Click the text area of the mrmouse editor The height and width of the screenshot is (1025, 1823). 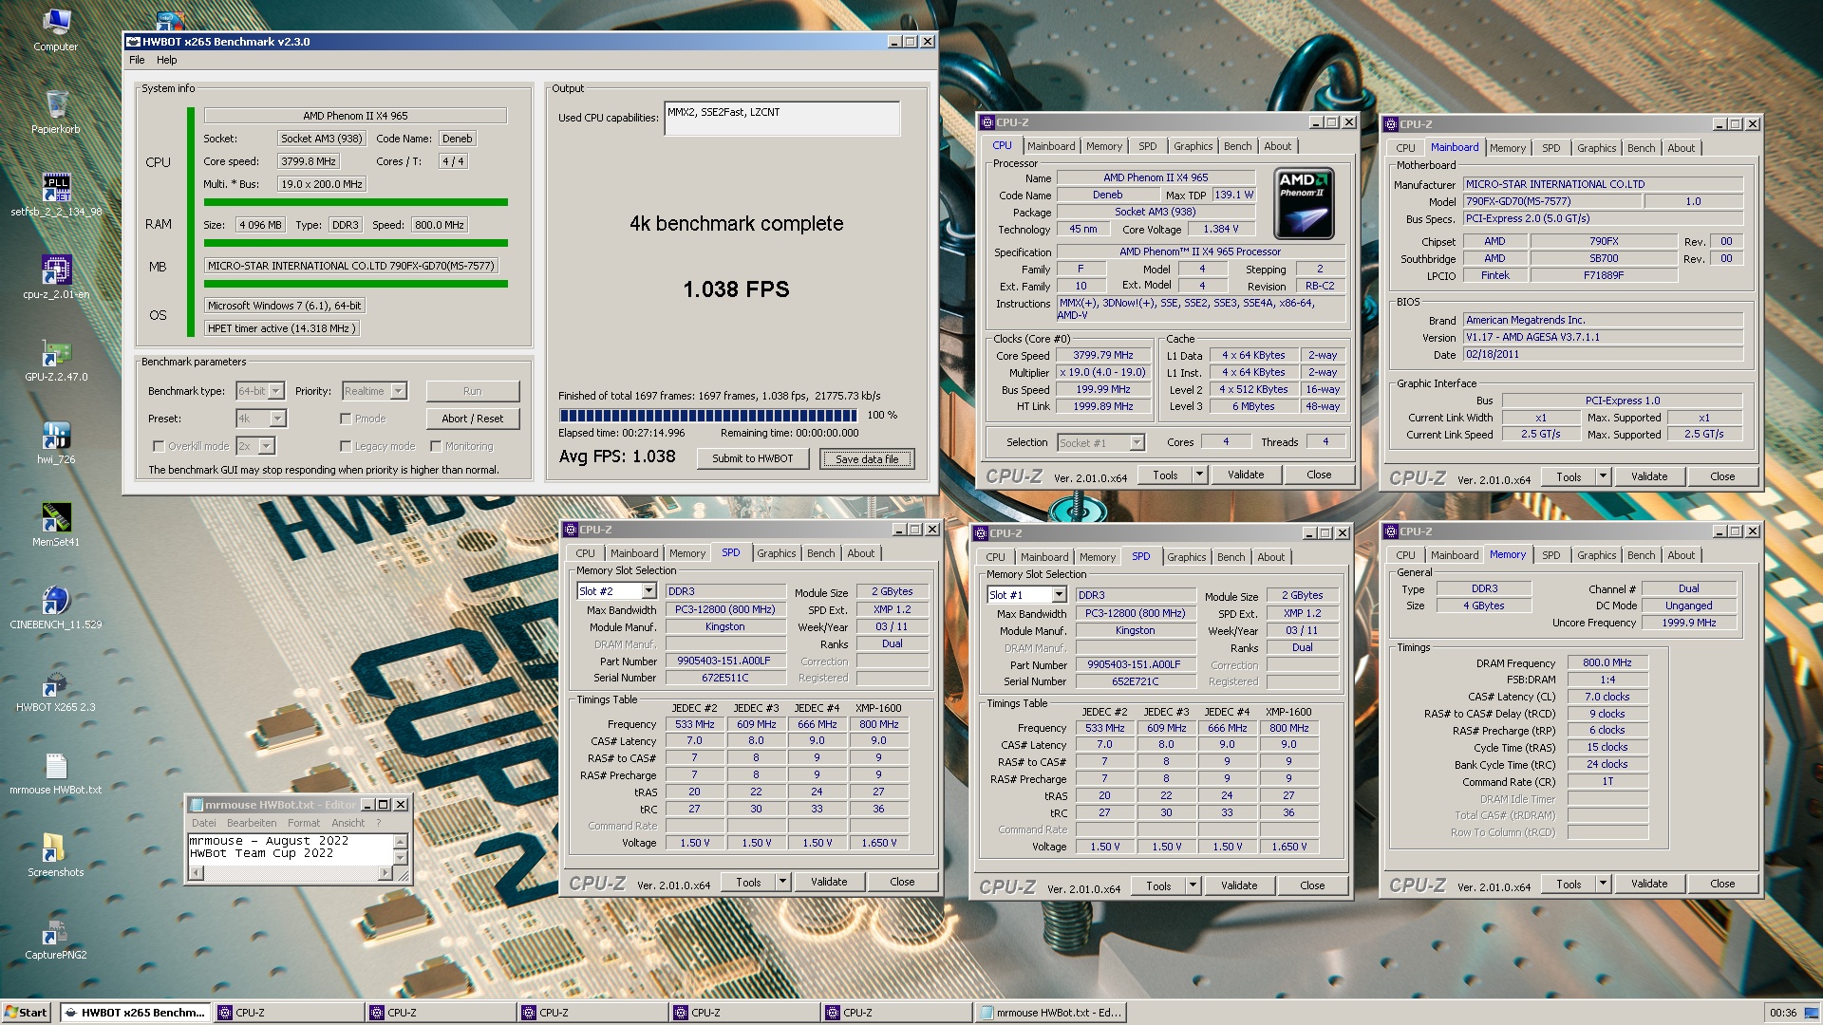(290, 848)
